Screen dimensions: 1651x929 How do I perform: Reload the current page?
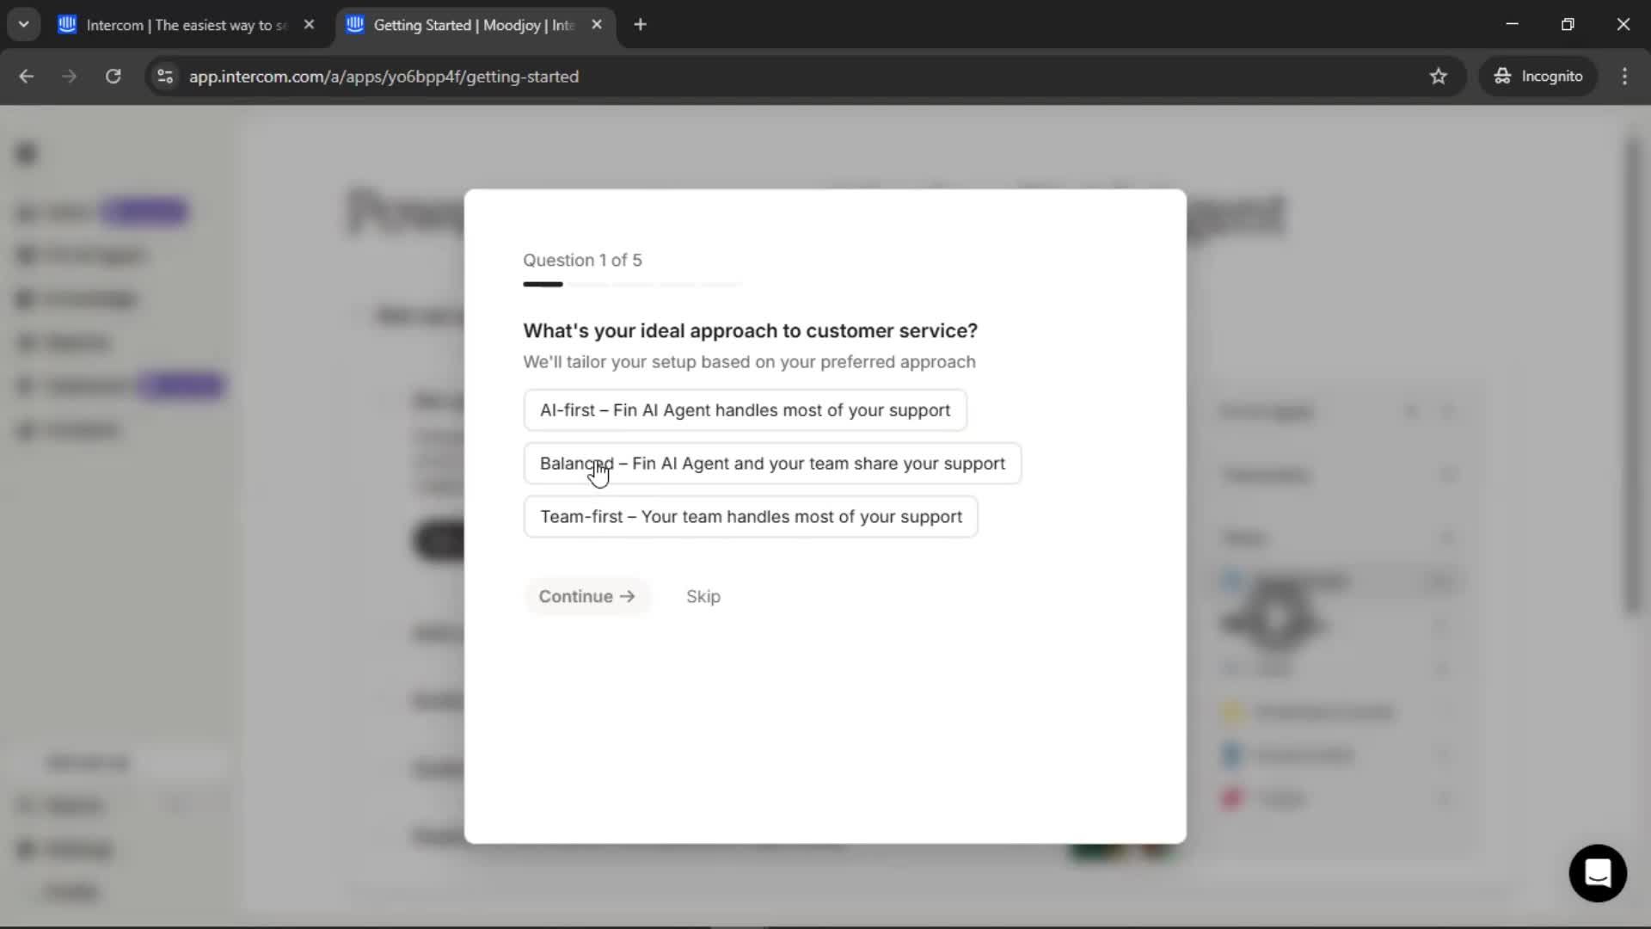pos(114,77)
